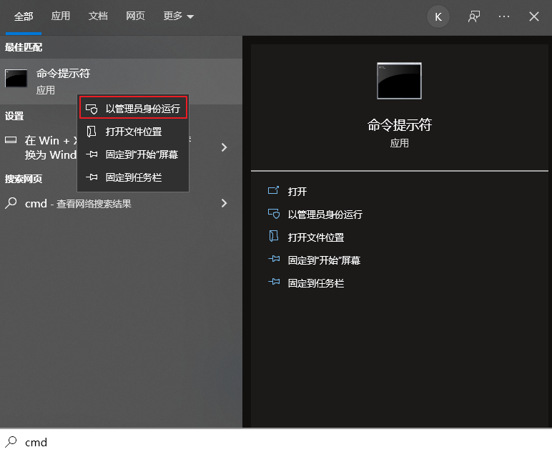Click the blue folder location icon in right pane
Screen dimensions: 552x452
[274, 236]
